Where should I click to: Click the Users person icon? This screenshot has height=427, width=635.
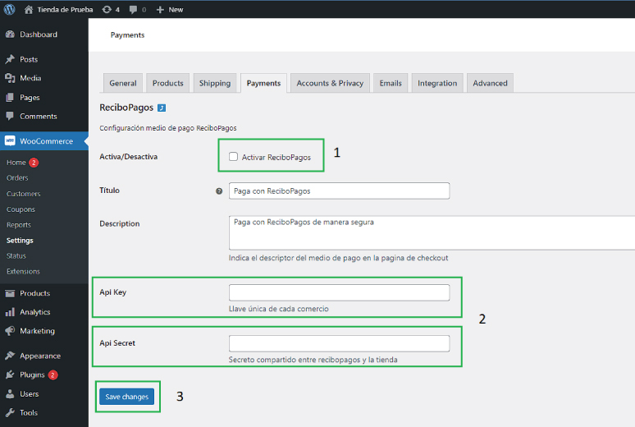pyautogui.click(x=10, y=394)
